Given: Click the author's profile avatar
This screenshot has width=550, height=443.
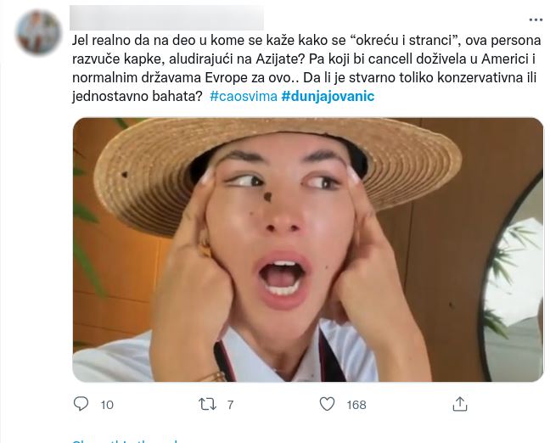Looking at the screenshot, I should (39, 32).
